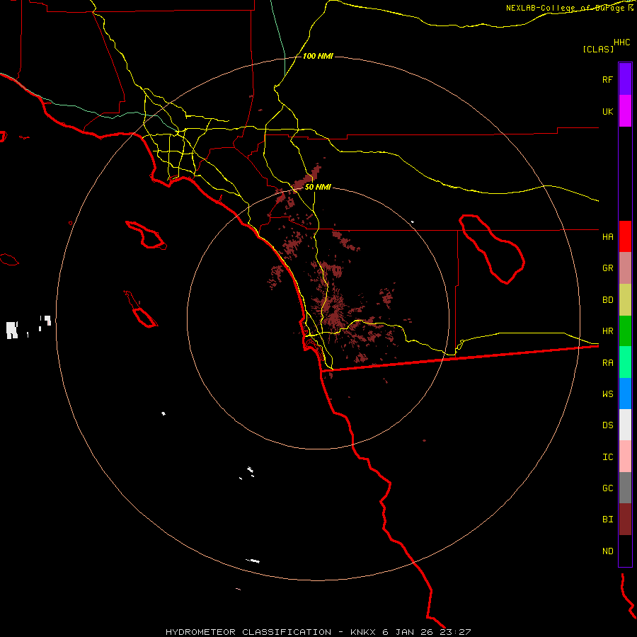
Task: Click the GC legend label
Action: 607,488
